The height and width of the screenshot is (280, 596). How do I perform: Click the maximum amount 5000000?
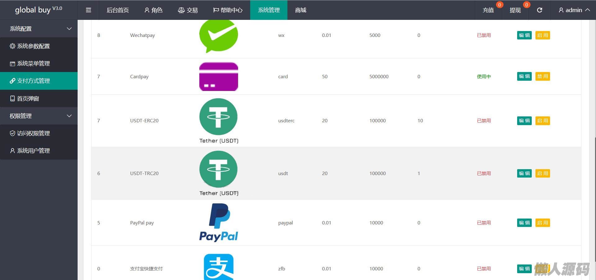(x=379, y=77)
